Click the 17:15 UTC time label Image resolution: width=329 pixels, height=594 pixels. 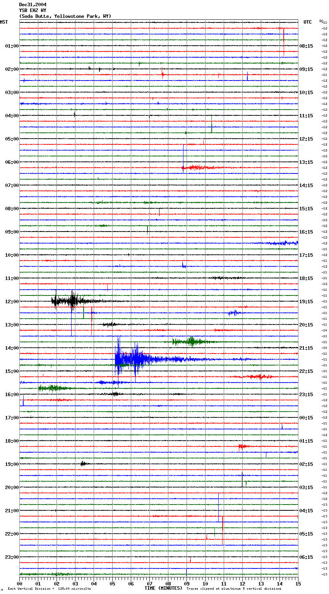point(306,255)
